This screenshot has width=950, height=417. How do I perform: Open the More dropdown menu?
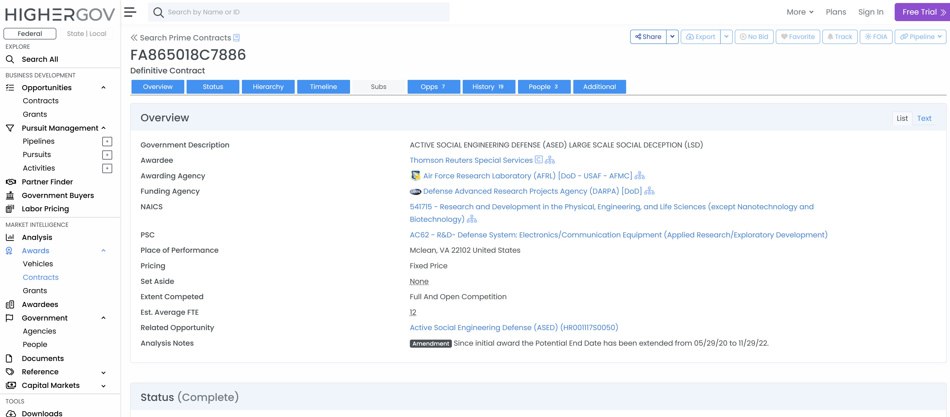coord(800,12)
